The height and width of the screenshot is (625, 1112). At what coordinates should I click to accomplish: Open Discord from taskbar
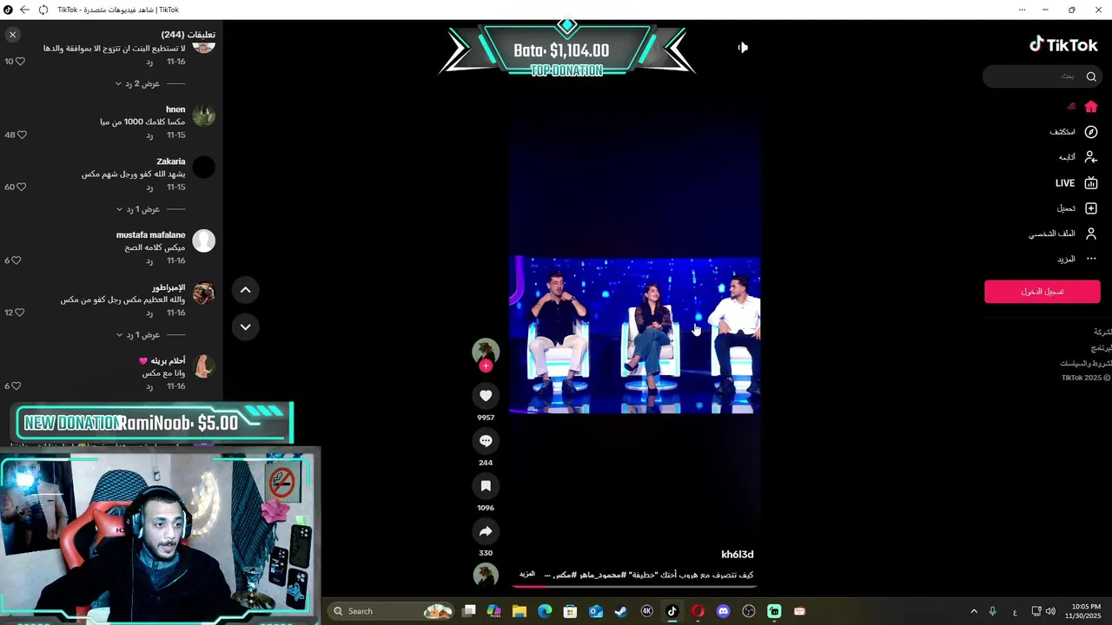click(x=723, y=611)
